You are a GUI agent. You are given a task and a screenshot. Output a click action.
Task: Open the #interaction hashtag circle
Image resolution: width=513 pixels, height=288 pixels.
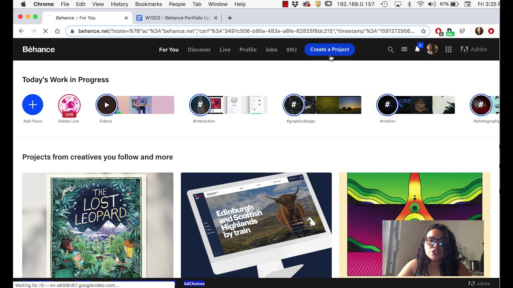point(200,105)
